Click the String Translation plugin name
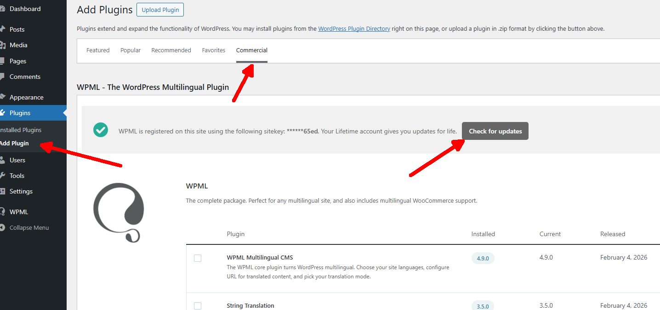The image size is (660, 310). [250, 306]
